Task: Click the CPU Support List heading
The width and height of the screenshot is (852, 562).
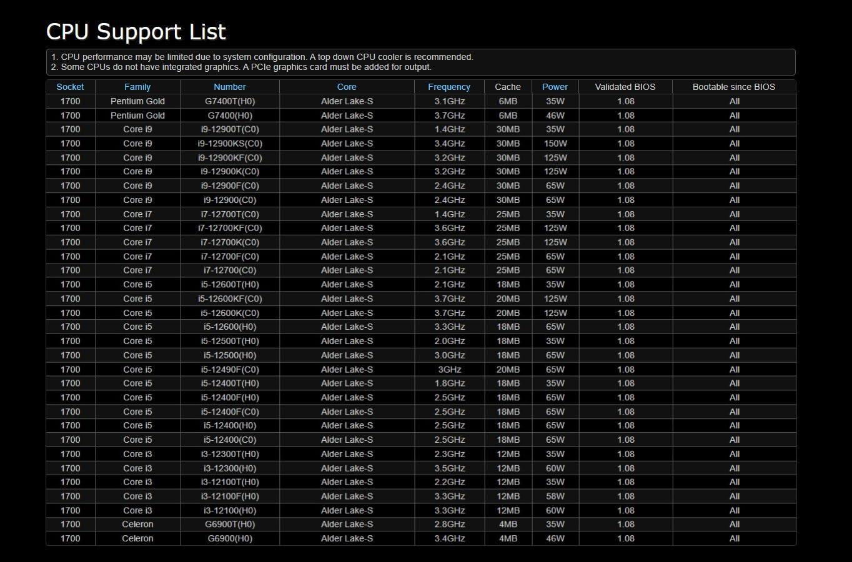Action: pyautogui.click(x=136, y=32)
